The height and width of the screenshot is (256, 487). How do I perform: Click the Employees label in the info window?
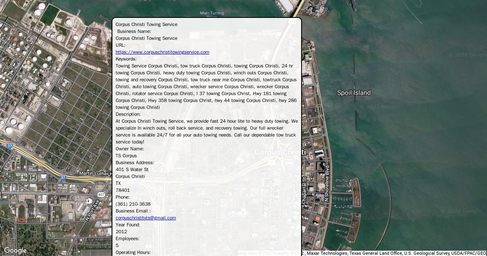point(127,239)
